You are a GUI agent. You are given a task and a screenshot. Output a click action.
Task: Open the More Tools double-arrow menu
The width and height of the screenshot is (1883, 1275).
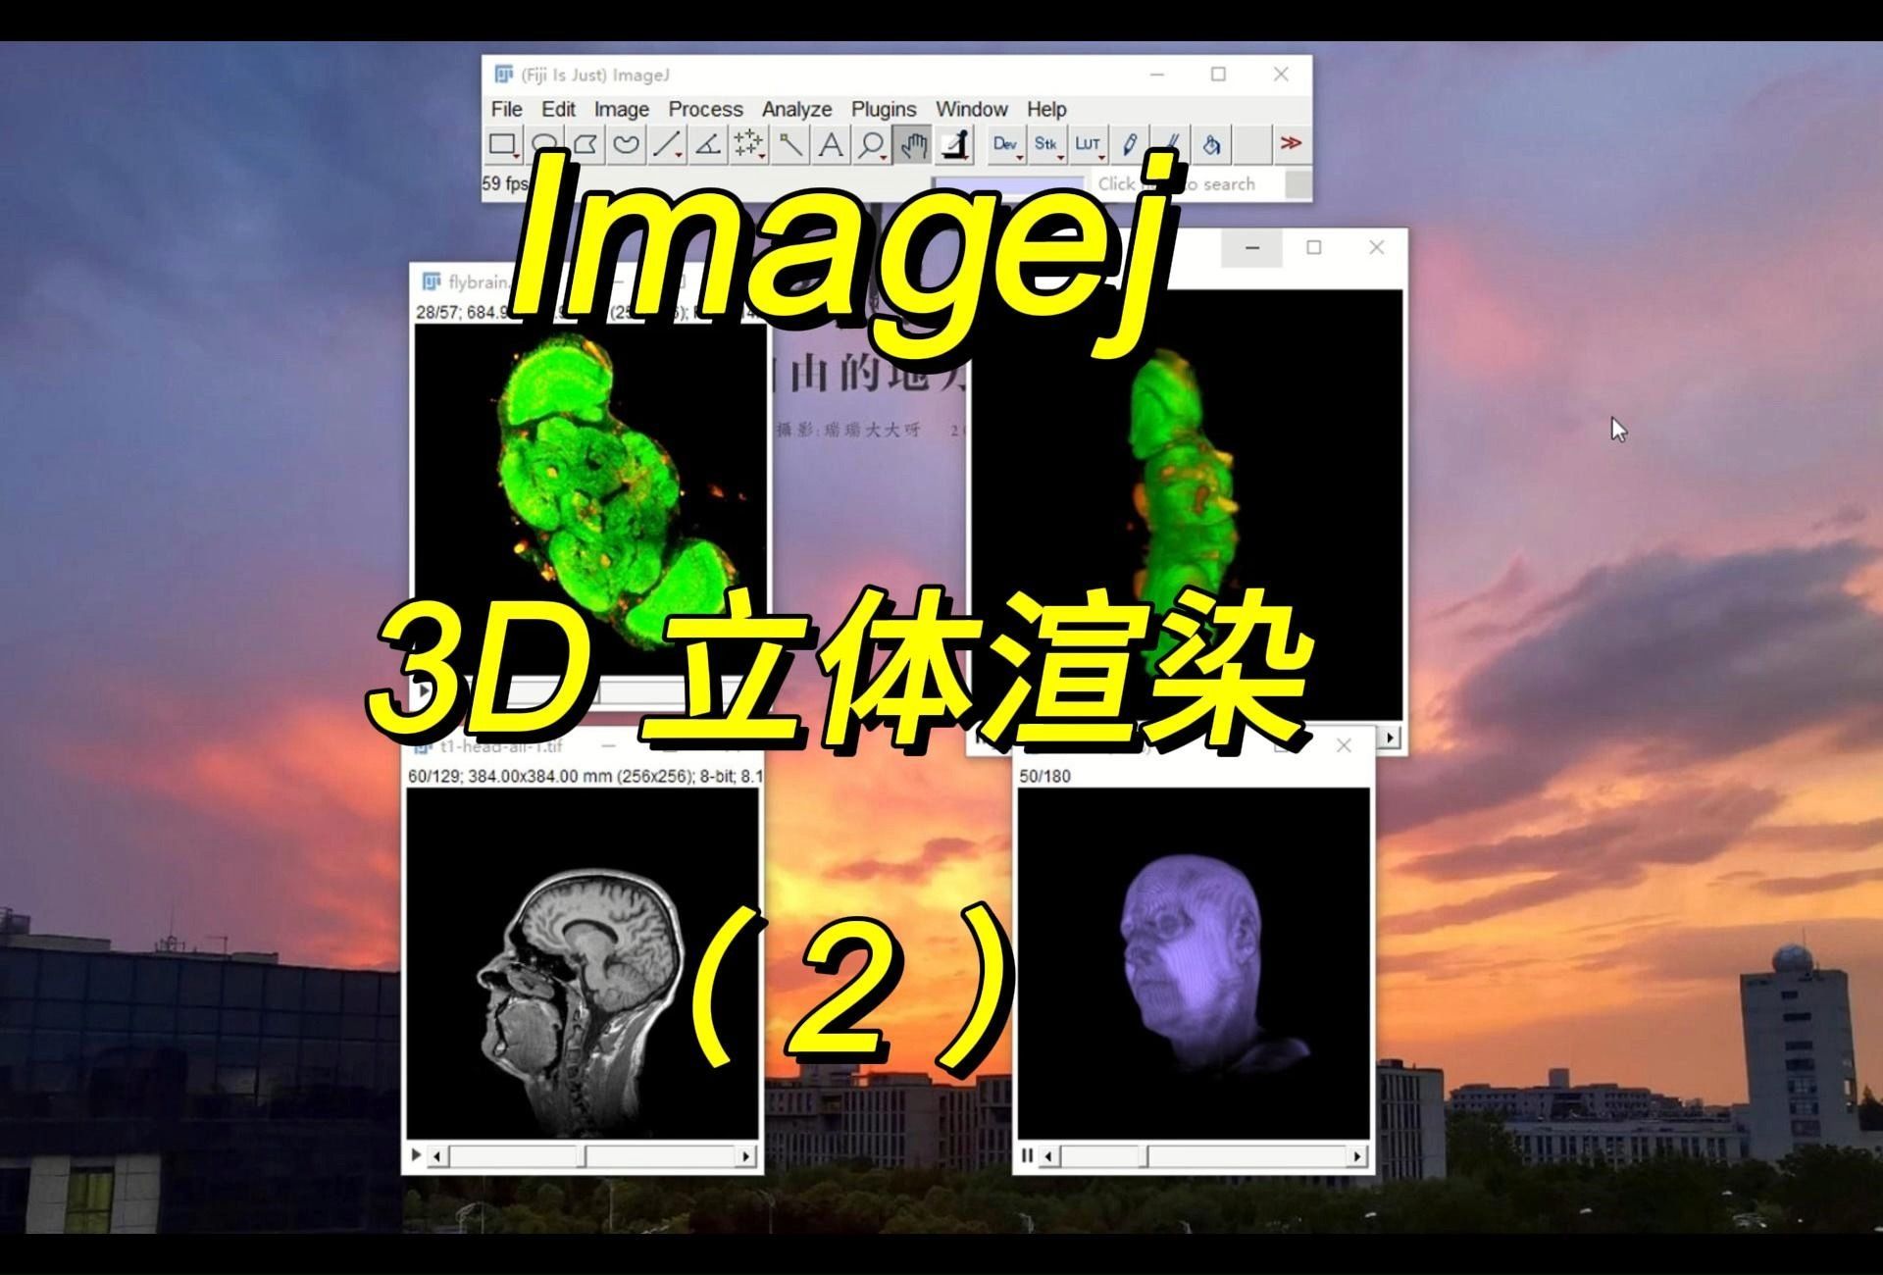pyautogui.click(x=1292, y=144)
